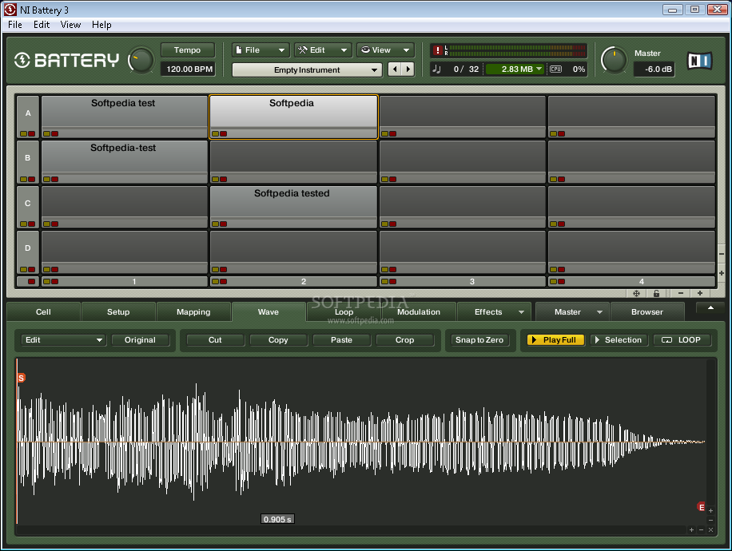Click the Crop button

pos(404,340)
